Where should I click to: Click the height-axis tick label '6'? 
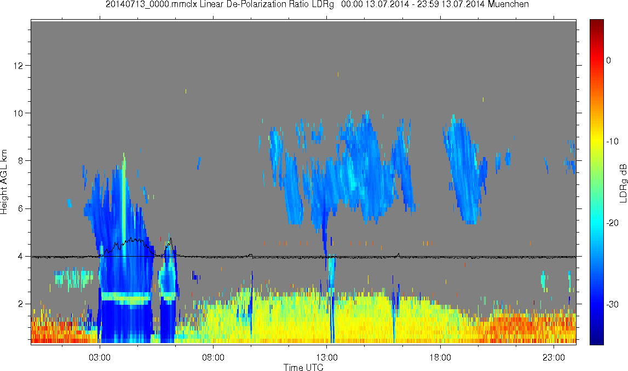click(21, 208)
